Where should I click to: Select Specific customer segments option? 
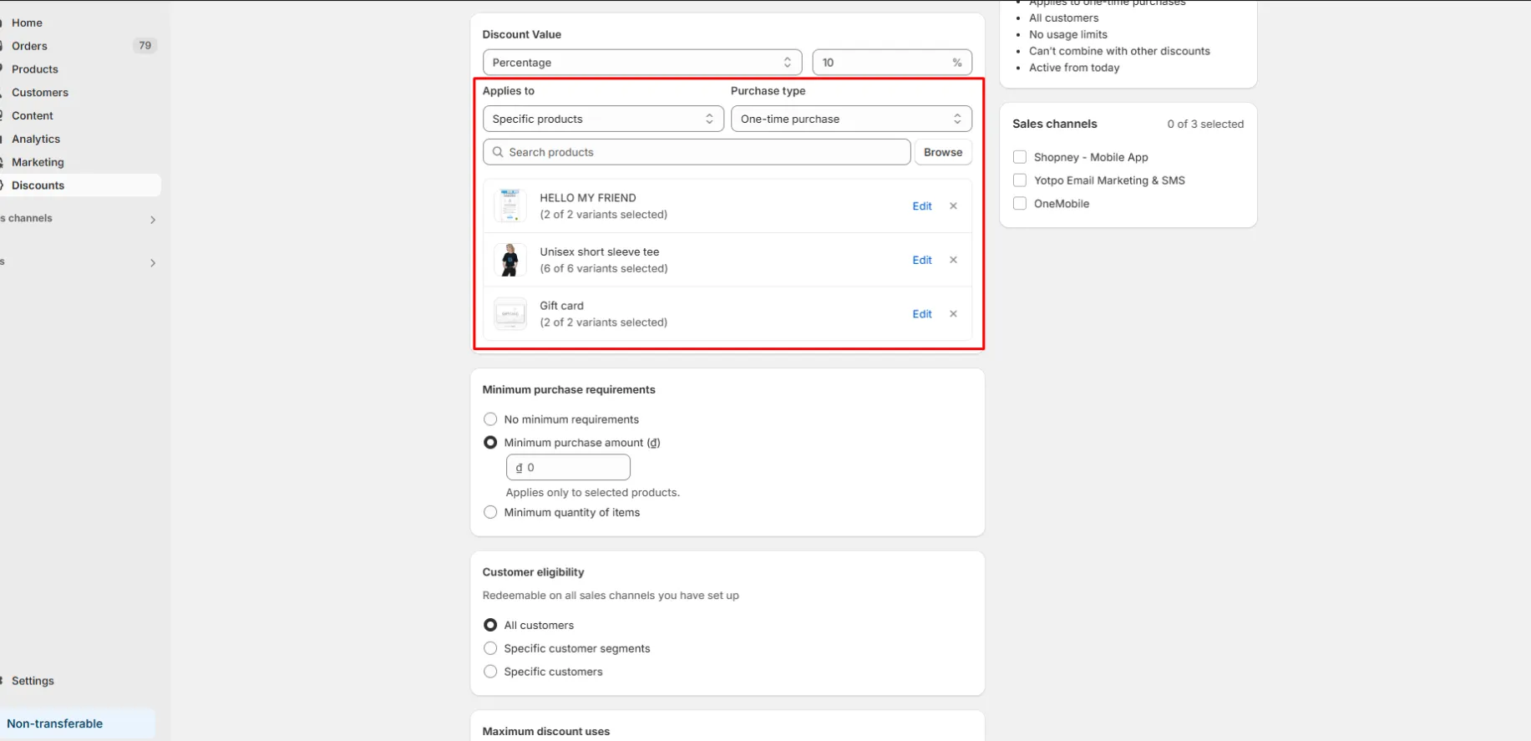tap(490, 648)
